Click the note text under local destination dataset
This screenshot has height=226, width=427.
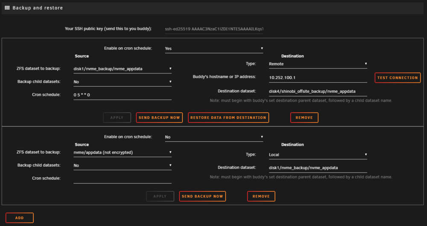(301, 177)
